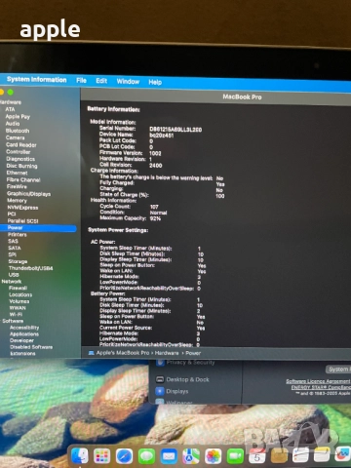Select NVMExpress in the sidebar
351x468 pixels.
(22, 208)
